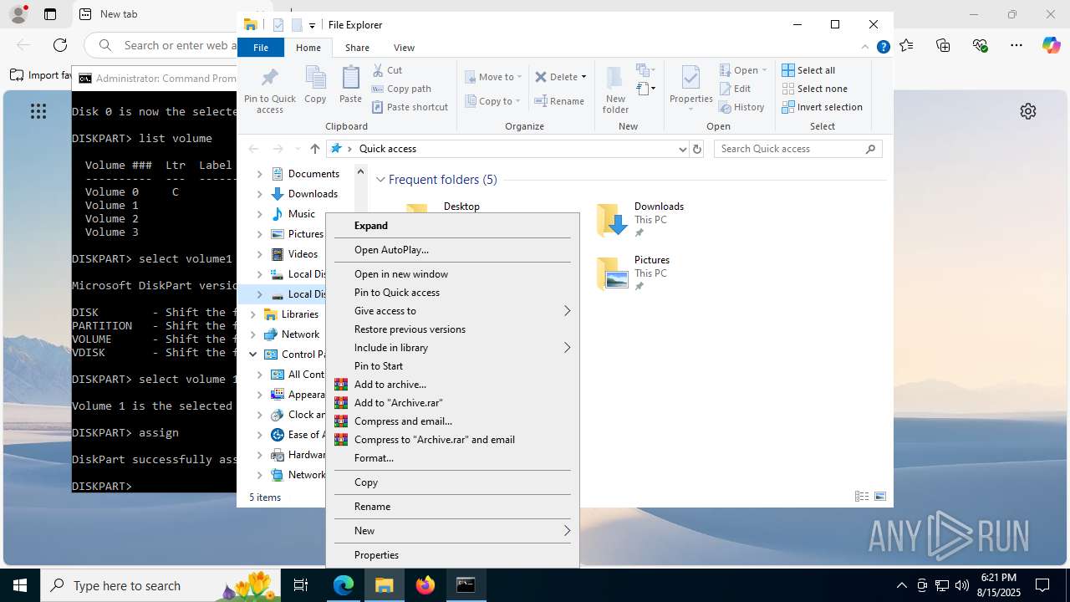Click Paste shortcut in ribbon
The image size is (1070, 602).
(x=410, y=107)
